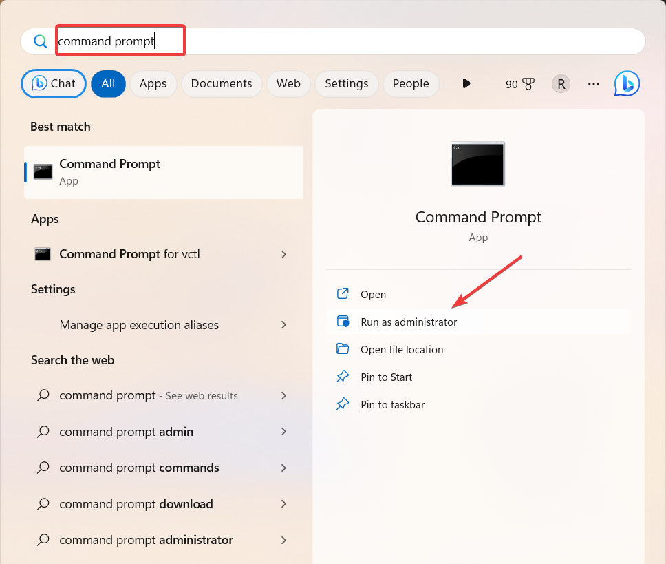
Task: Choose Open file location
Action: click(x=478, y=349)
